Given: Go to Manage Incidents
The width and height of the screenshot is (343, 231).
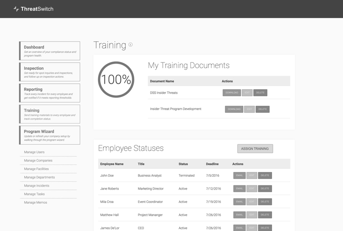Looking at the screenshot, I should (x=36, y=186).
